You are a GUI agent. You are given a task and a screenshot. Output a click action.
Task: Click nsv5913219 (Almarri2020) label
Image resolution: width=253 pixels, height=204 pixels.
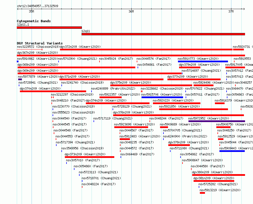point(220,190)
